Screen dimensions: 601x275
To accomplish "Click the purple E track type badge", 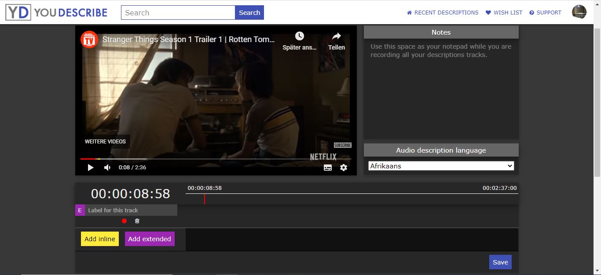I will pos(80,210).
